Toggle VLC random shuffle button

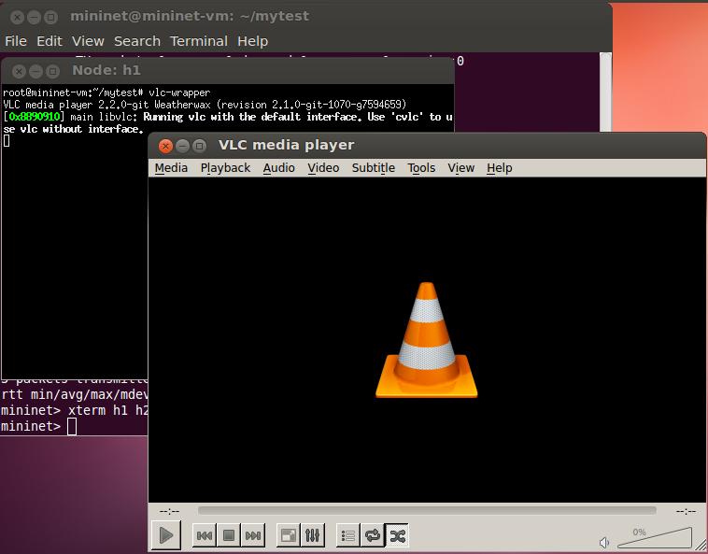(397, 535)
